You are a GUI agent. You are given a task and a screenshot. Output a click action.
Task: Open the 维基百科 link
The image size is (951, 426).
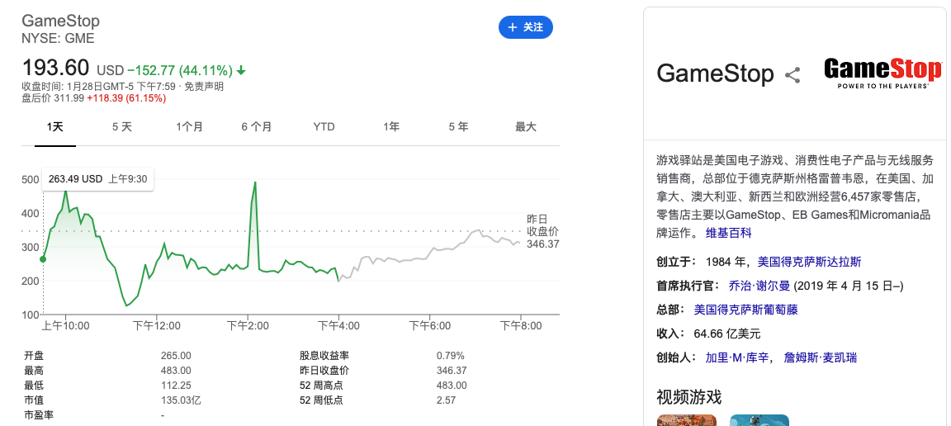click(728, 233)
